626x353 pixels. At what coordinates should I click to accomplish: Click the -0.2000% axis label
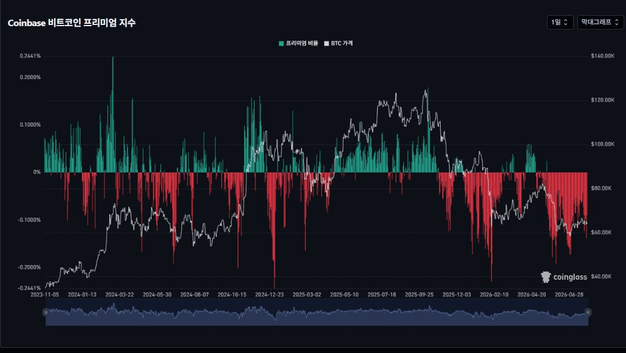(x=29, y=267)
